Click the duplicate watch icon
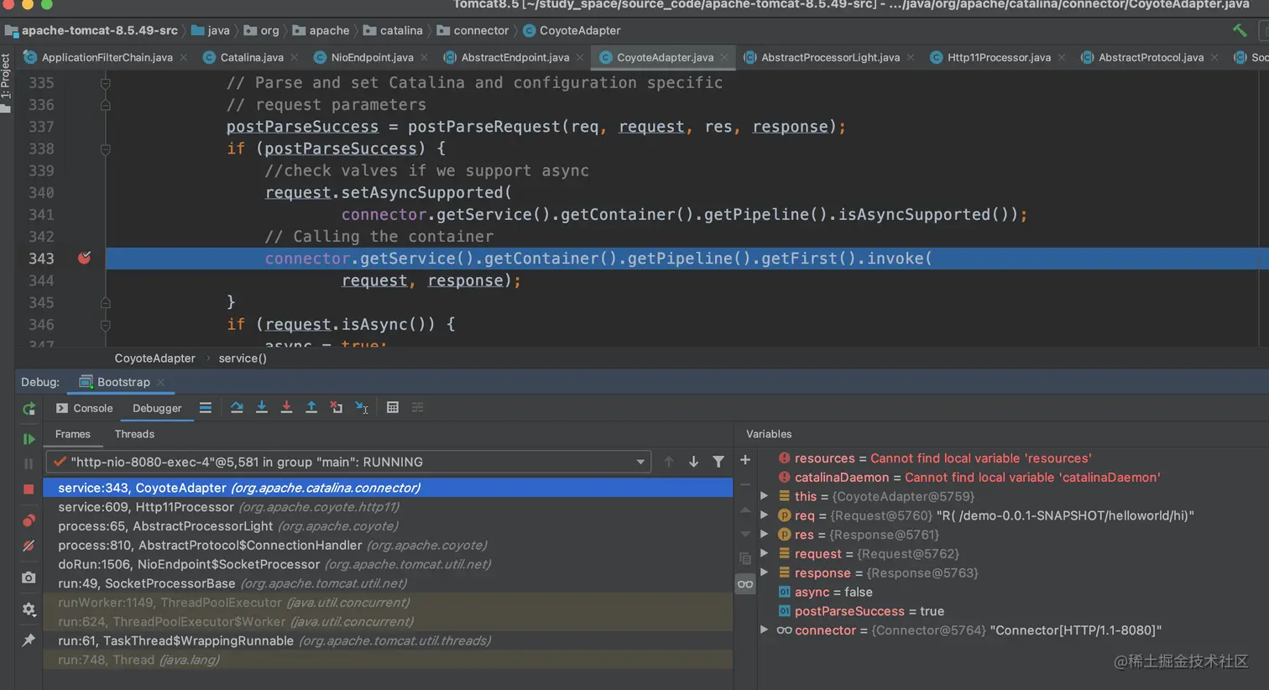The height and width of the screenshot is (690, 1269). pyautogui.click(x=745, y=558)
